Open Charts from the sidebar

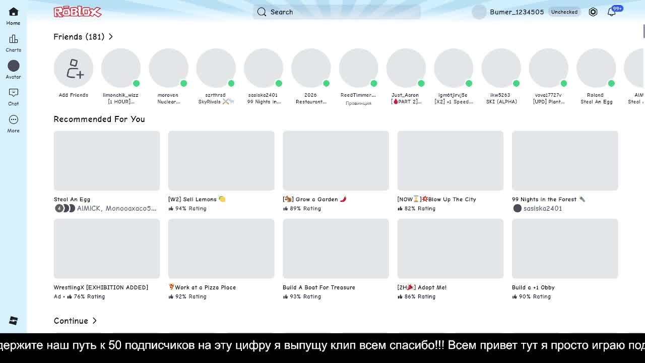[x=14, y=43]
